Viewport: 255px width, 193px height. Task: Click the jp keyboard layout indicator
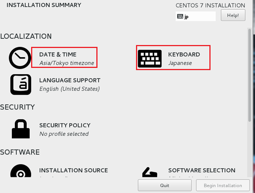pyautogui.click(x=195, y=16)
